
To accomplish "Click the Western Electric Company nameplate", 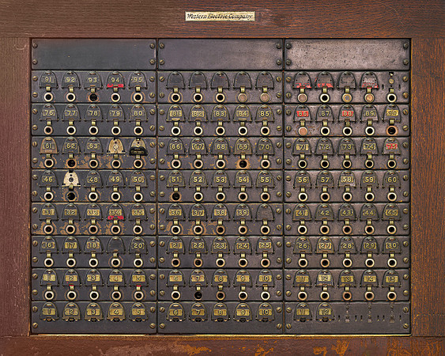I will [220, 17].
